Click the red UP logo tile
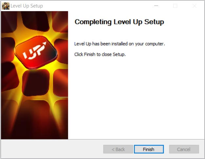The height and width of the screenshot is (159, 205). coord(36,52)
